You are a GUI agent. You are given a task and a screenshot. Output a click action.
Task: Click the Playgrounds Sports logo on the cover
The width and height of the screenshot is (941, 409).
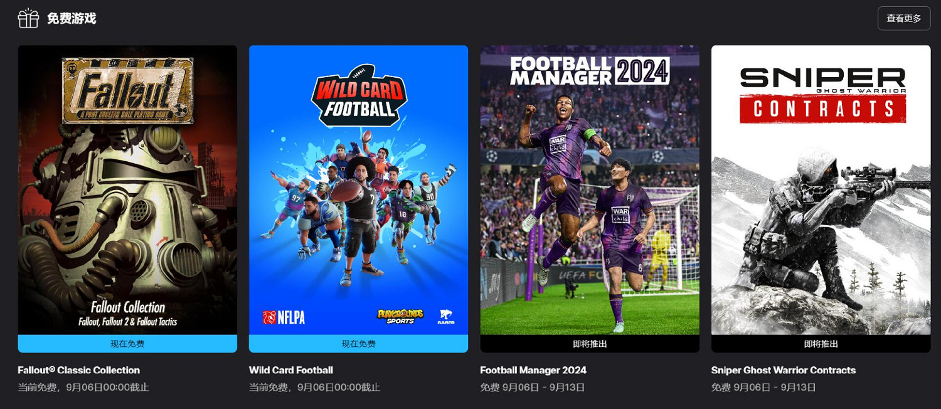point(400,316)
